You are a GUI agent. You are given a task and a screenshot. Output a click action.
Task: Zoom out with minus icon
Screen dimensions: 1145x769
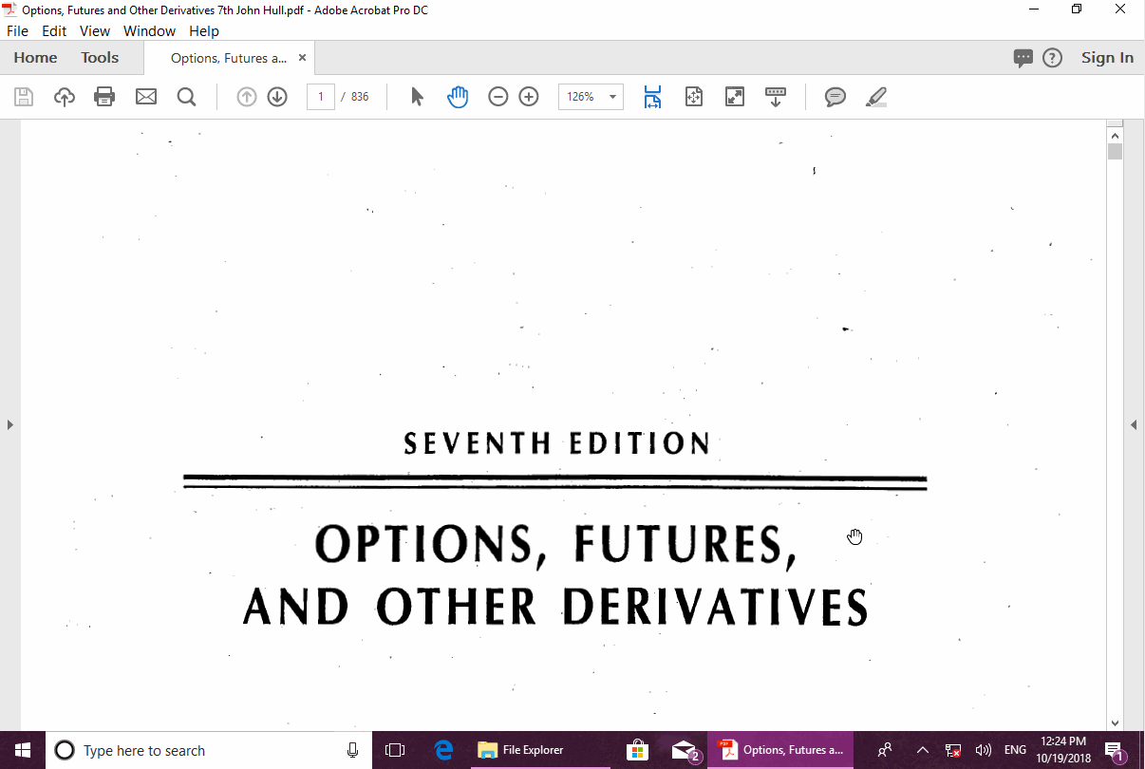coord(498,97)
